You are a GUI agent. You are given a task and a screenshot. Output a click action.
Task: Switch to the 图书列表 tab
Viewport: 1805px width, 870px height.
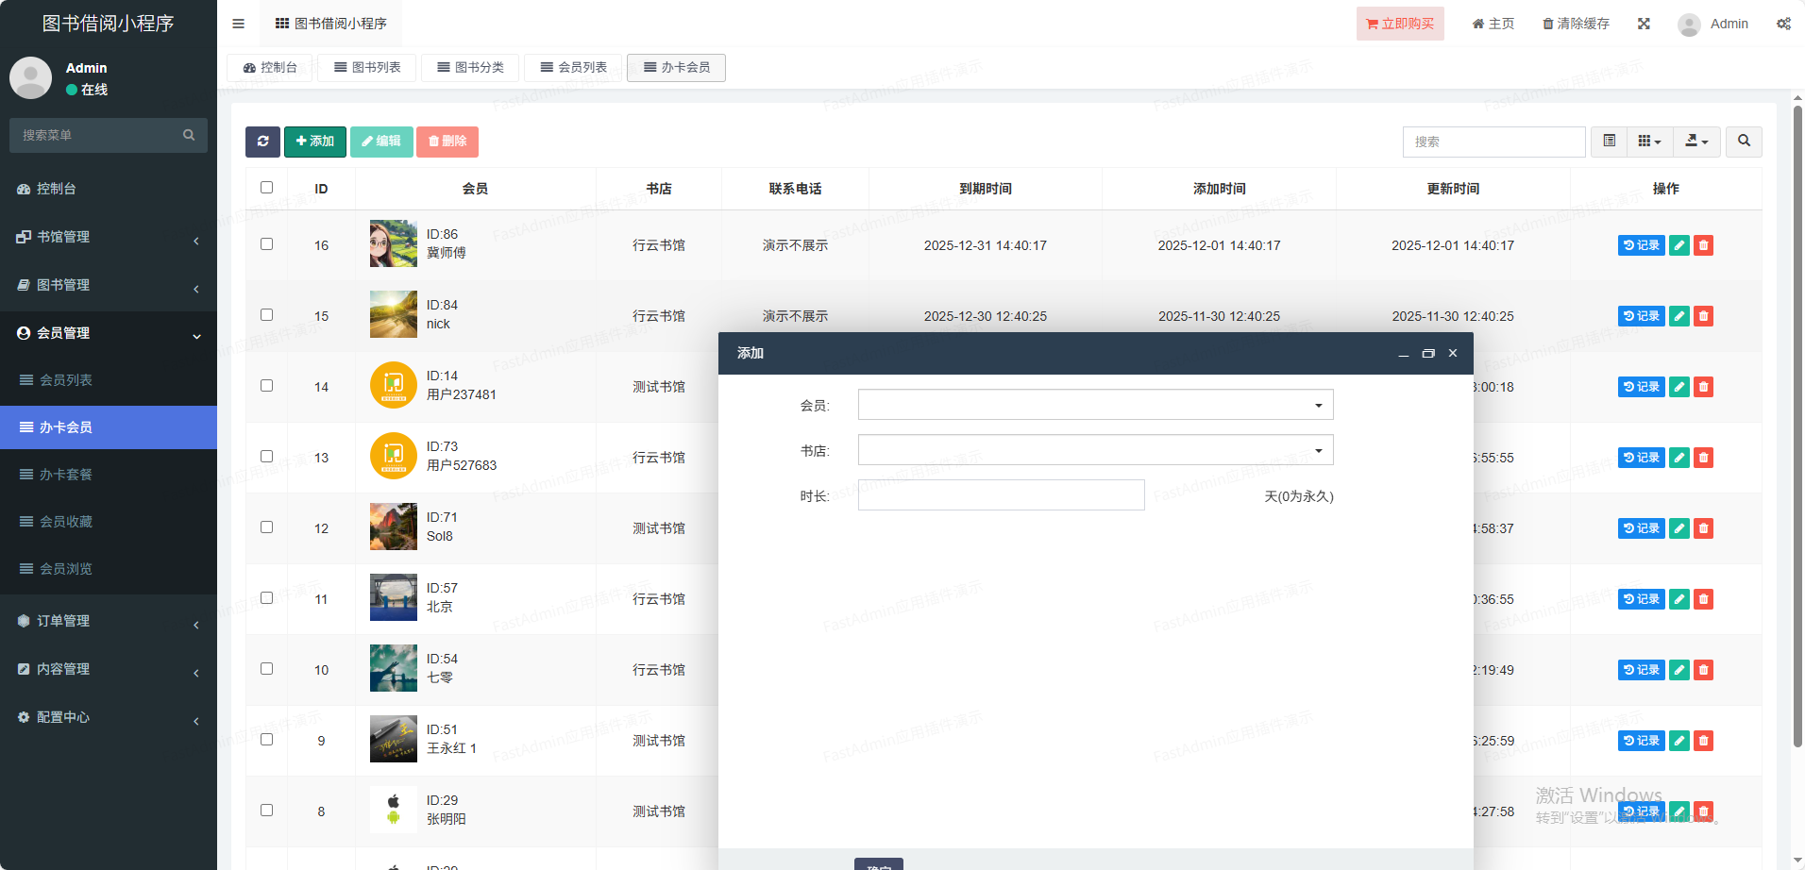point(367,67)
